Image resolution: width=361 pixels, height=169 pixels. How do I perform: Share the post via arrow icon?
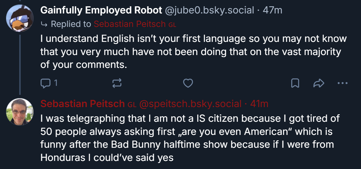point(319,83)
